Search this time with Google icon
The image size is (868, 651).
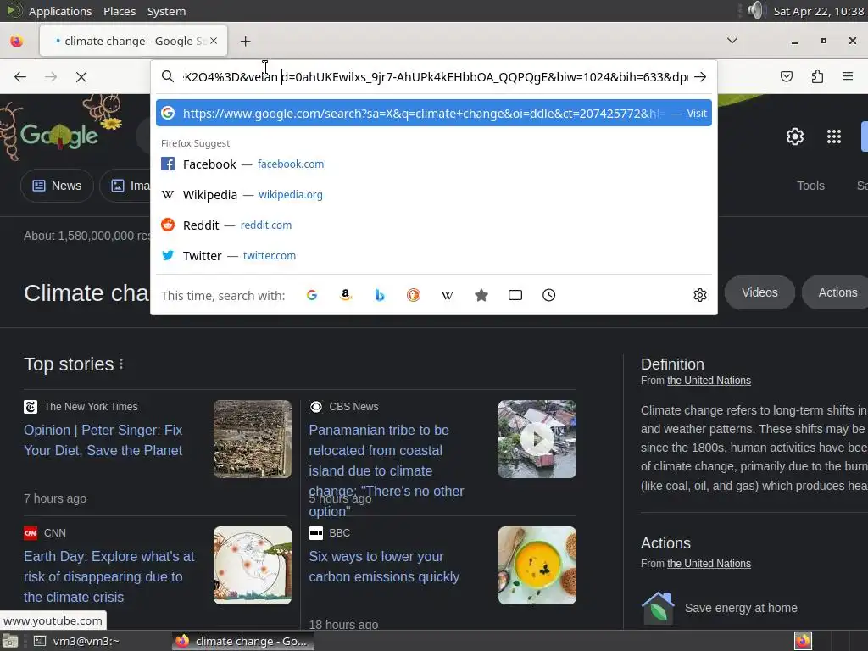pos(312,295)
